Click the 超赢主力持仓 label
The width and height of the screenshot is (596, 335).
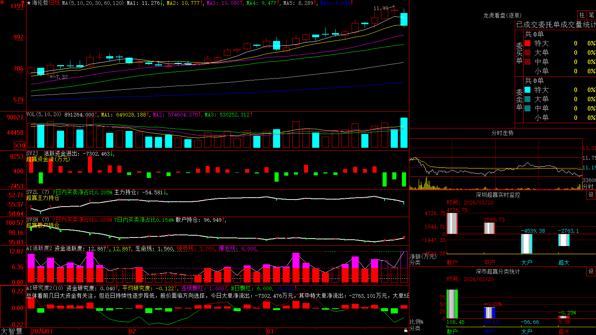43,198
